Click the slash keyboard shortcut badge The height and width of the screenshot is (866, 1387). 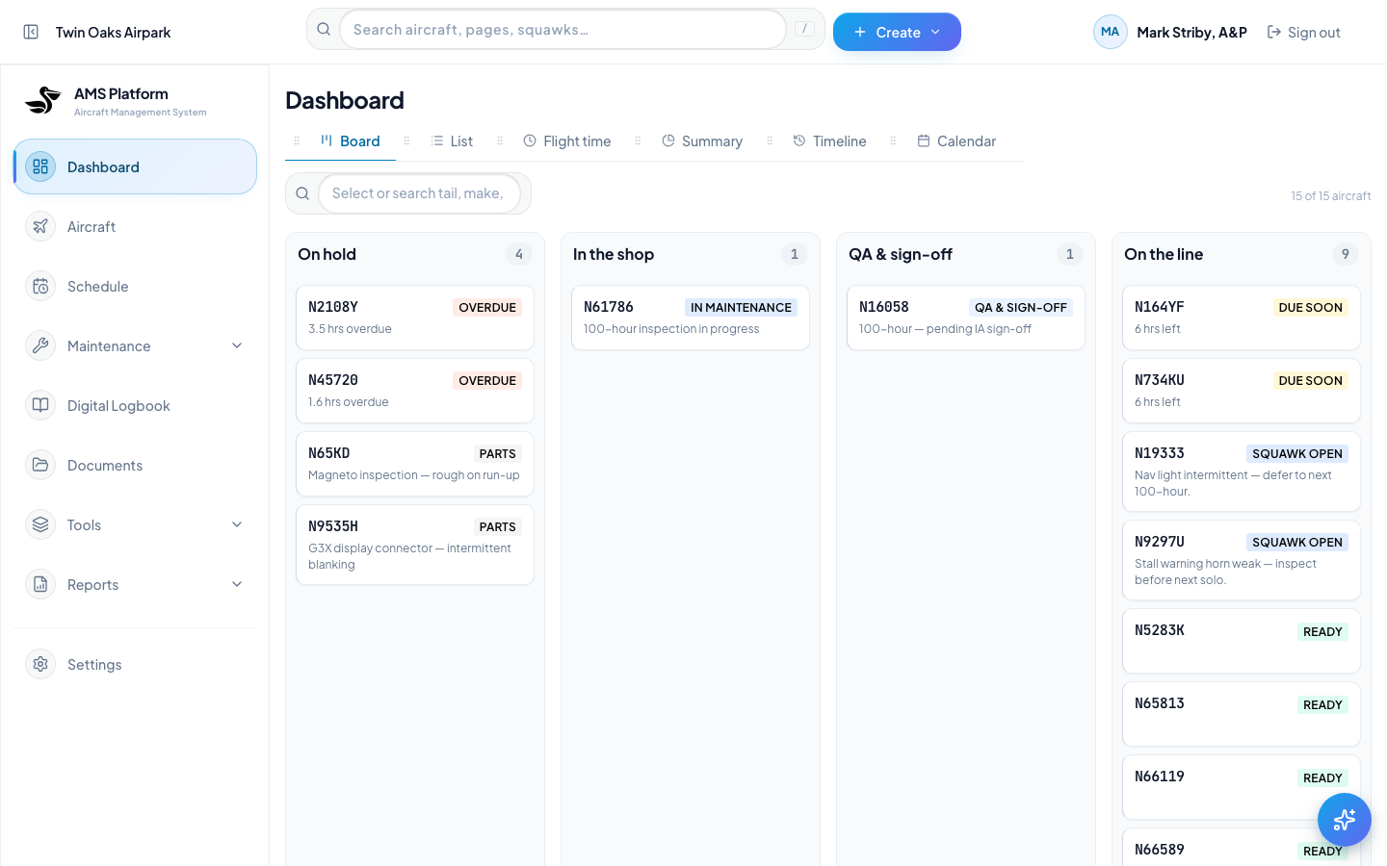click(805, 29)
